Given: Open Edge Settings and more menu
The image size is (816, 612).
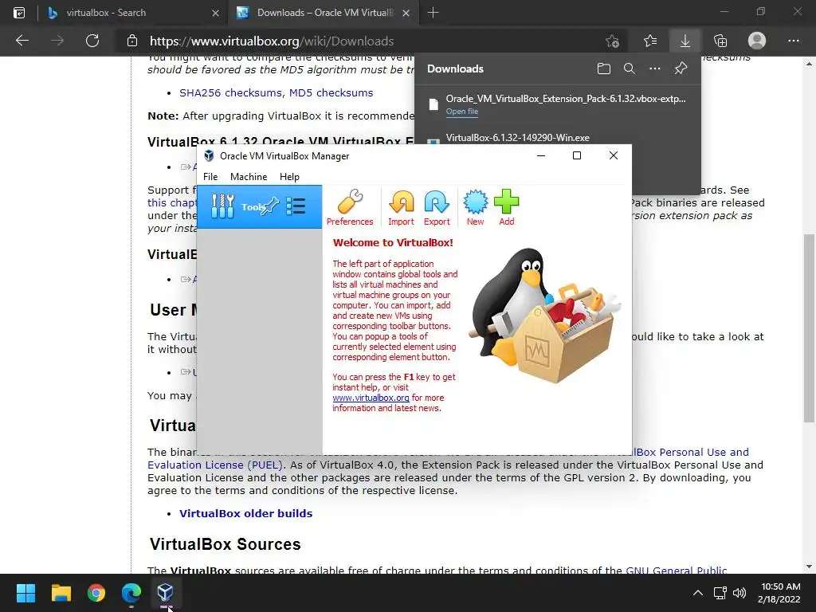Looking at the screenshot, I should pos(793,41).
